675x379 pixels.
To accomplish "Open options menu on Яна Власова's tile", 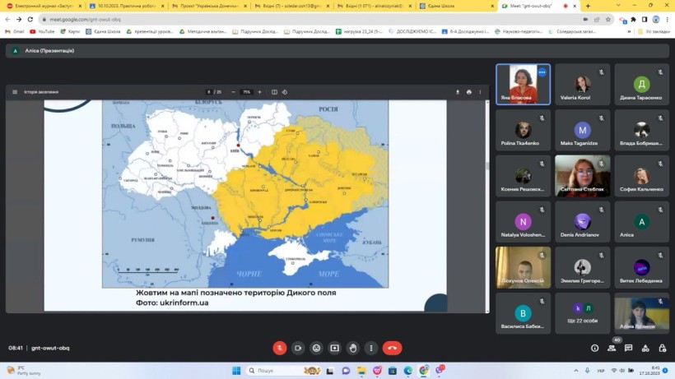I will [542, 72].
